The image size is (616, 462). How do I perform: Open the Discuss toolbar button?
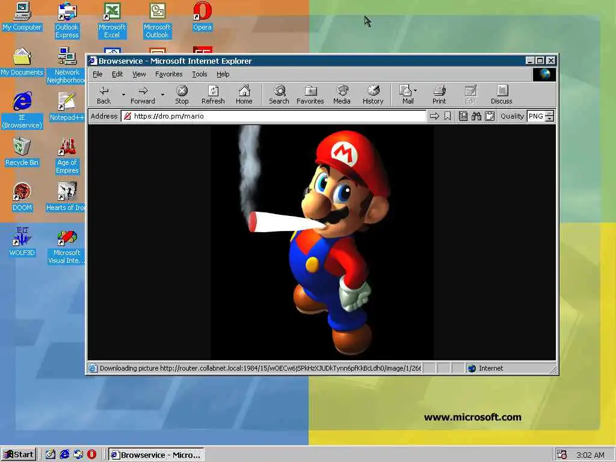(x=502, y=94)
